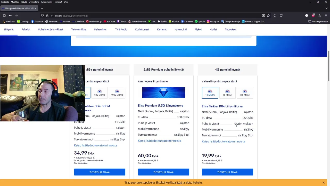This screenshot has height=186, width=330.
Task: Open the Työkalut menu
Action: tap(58, 2)
